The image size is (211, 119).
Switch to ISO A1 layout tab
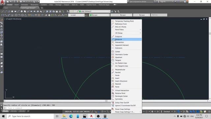pyautogui.click(x=14, y=111)
